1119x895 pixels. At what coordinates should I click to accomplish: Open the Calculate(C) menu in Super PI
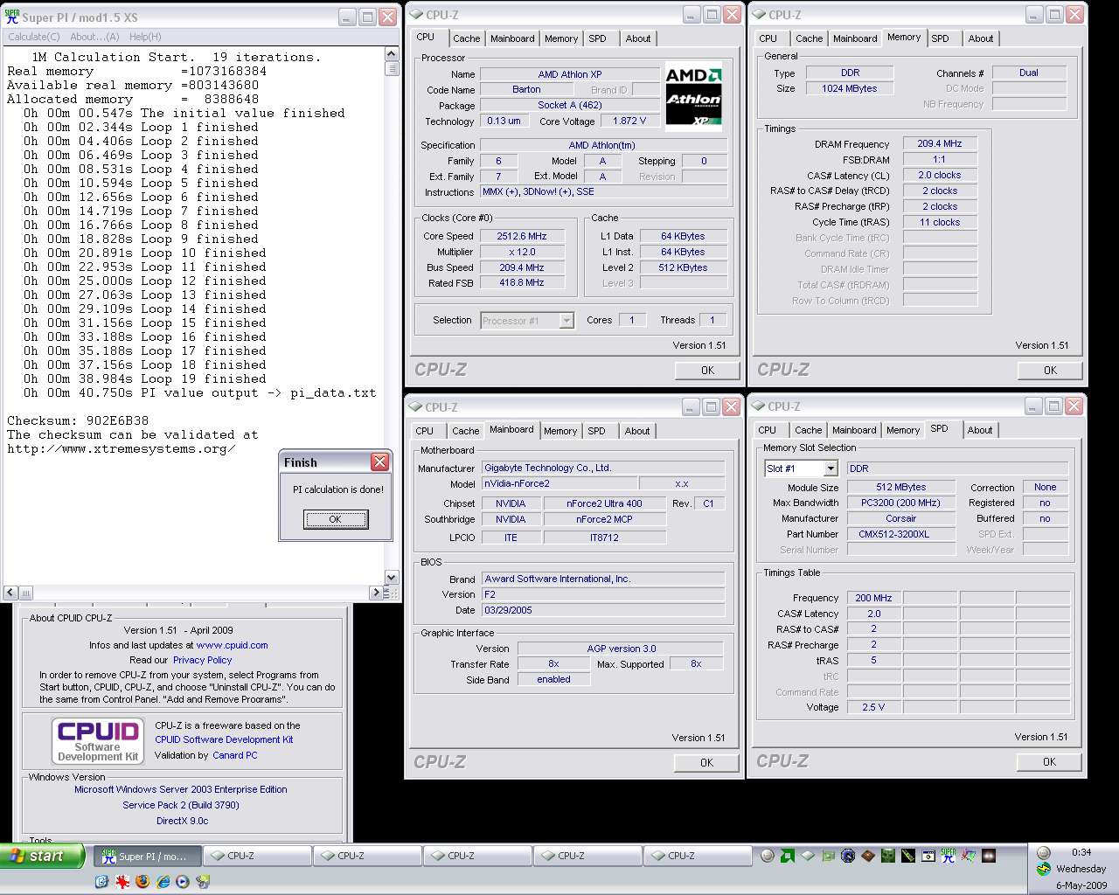tap(34, 37)
